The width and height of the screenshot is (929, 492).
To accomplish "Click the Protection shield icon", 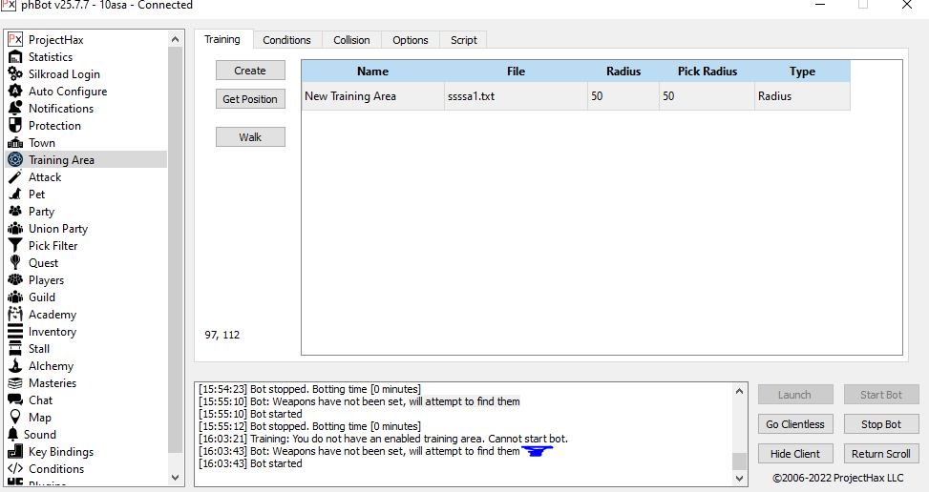I will tap(15, 126).
